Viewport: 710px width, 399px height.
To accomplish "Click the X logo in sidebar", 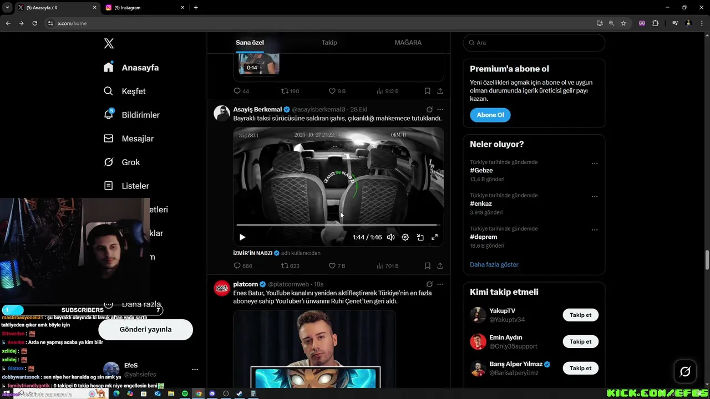I will tap(109, 43).
